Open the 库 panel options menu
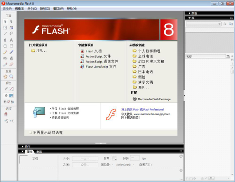Screen dimensions: 235x182 point(231,18)
